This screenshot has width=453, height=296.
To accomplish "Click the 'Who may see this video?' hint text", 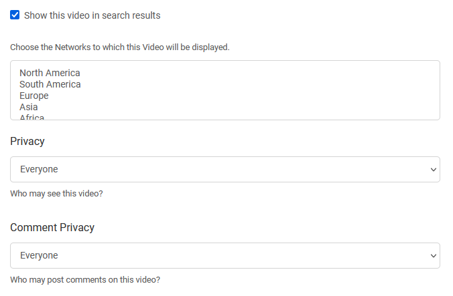I will click(x=56, y=194).
